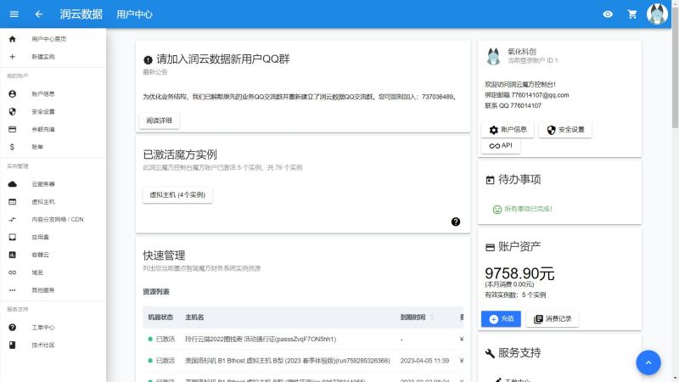Click the 机器状态 column header
Viewport: 679px width, 382px height.
click(x=160, y=317)
